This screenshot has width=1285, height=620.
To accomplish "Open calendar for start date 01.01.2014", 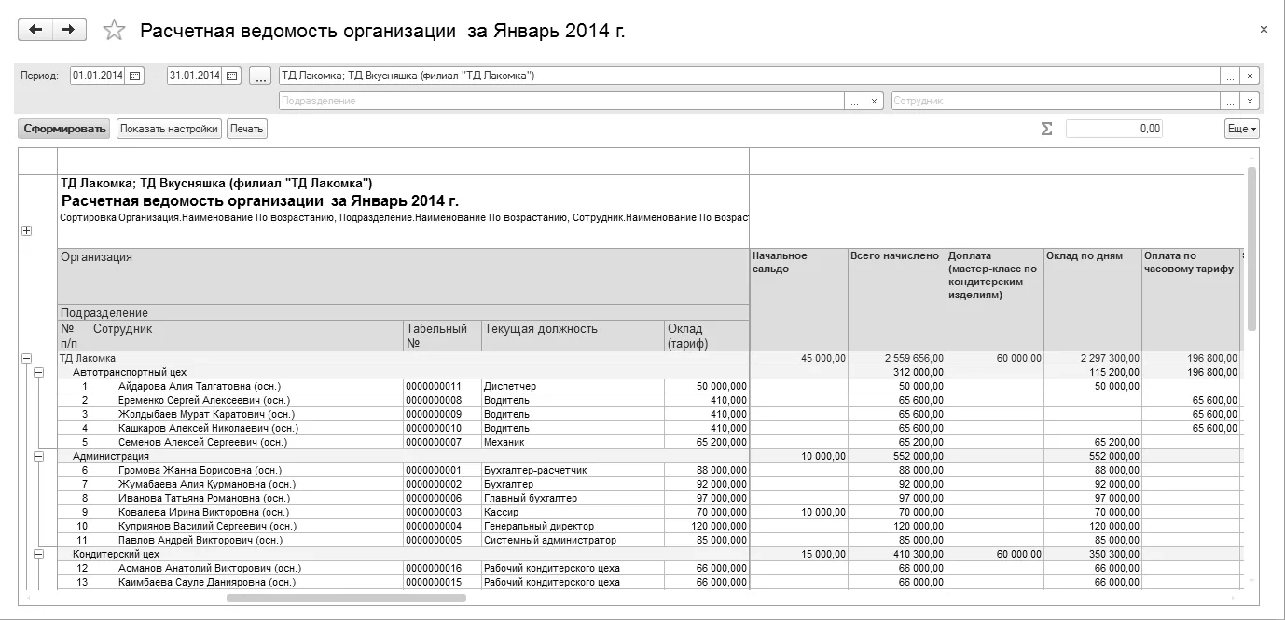I will click(x=134, y=76).
